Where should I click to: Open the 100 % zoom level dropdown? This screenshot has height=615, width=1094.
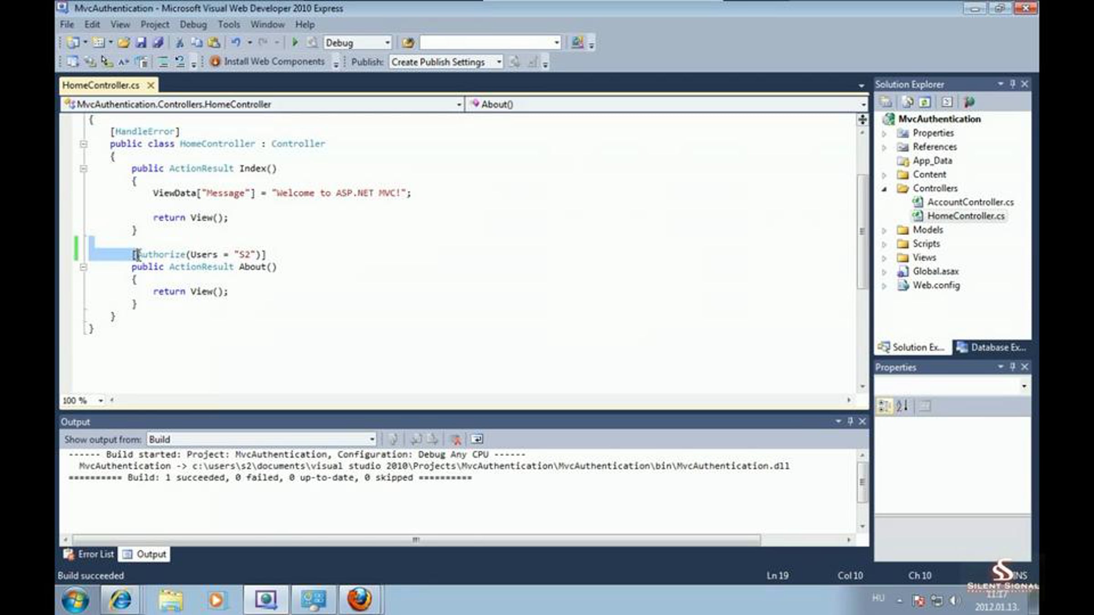click(100, 400)
